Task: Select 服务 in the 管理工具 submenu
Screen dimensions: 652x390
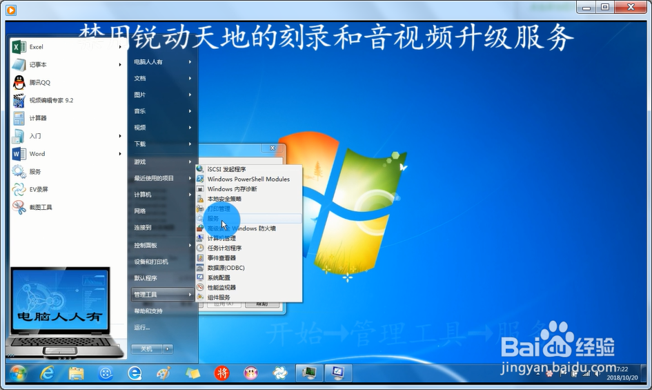Action: pyautogui.click(x=248, y=219)
